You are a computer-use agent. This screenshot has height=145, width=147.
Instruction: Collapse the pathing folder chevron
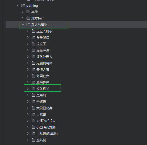click(x=18, y=5)
